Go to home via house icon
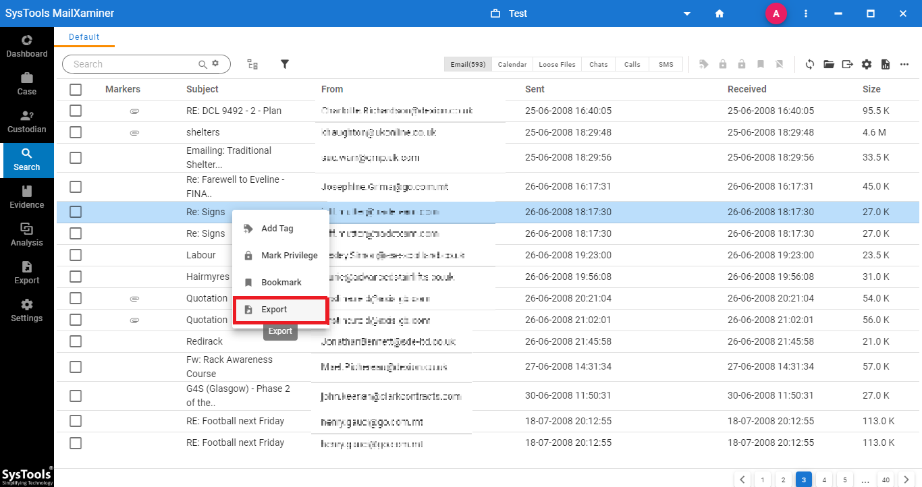The image size is (922, 487). tap(720, 13)
